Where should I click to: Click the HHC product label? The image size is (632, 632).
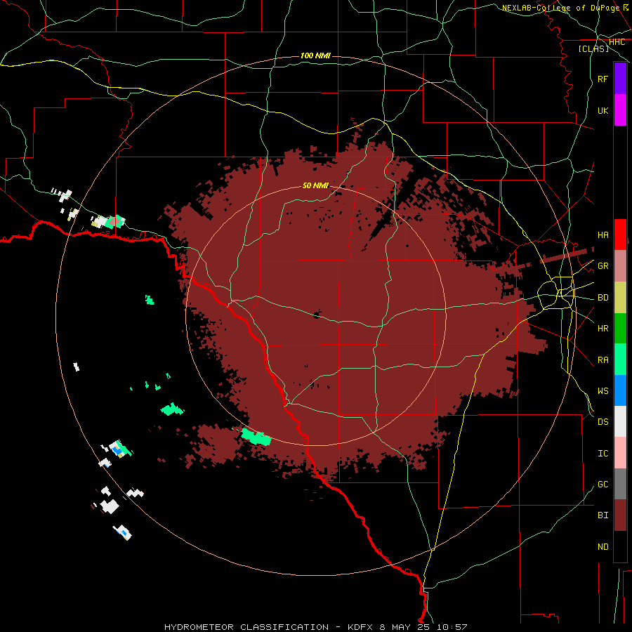tap(617, 42)
